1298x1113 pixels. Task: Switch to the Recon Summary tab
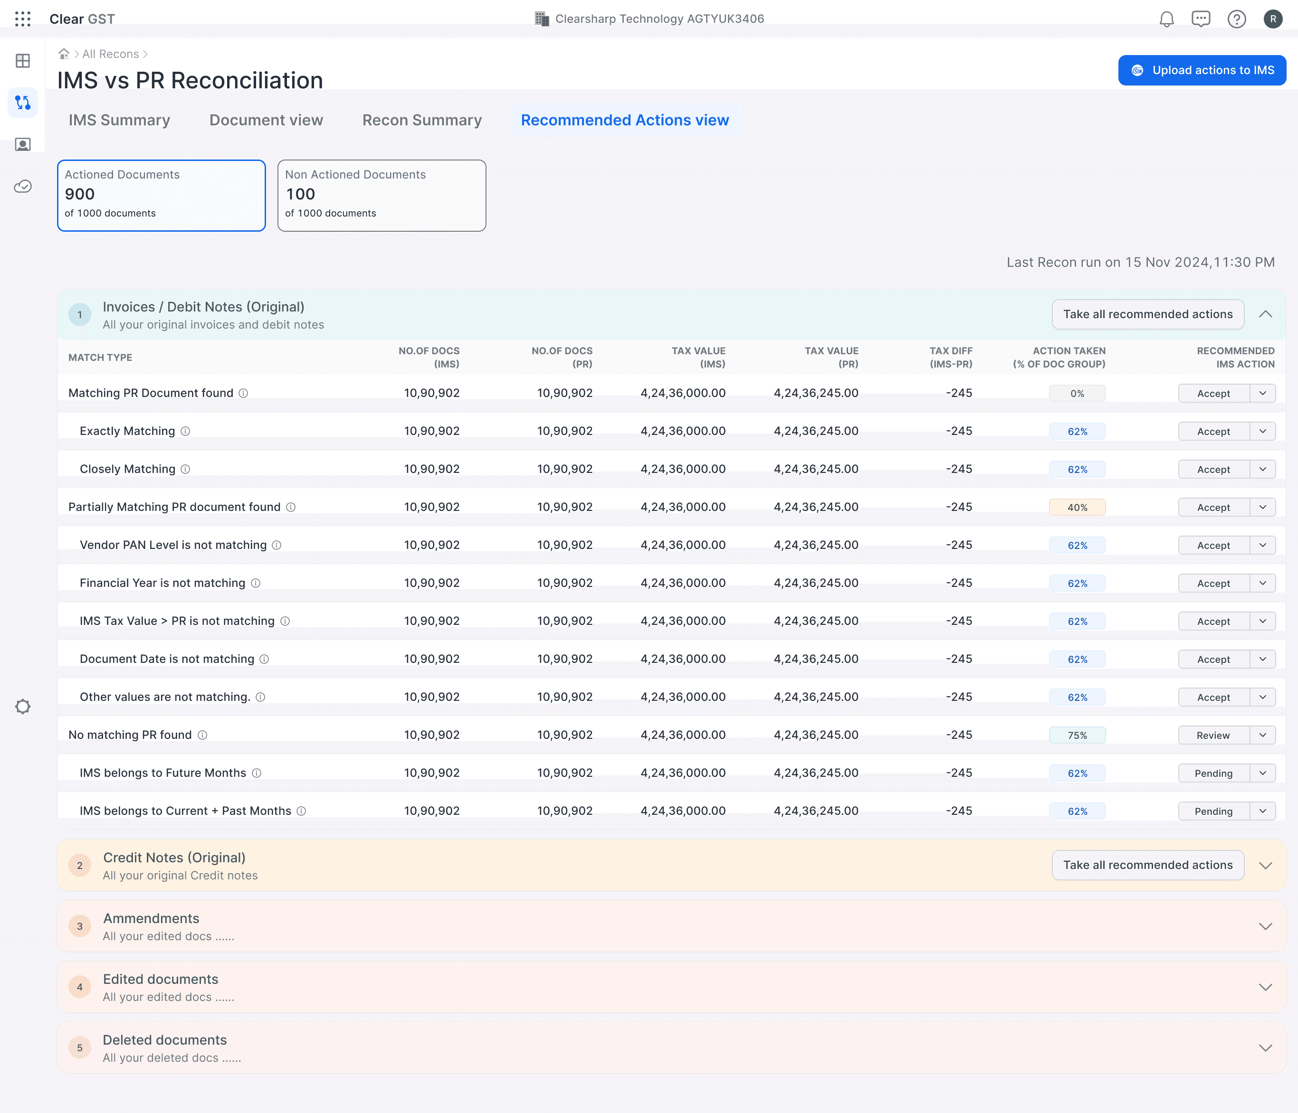(422, 120)
